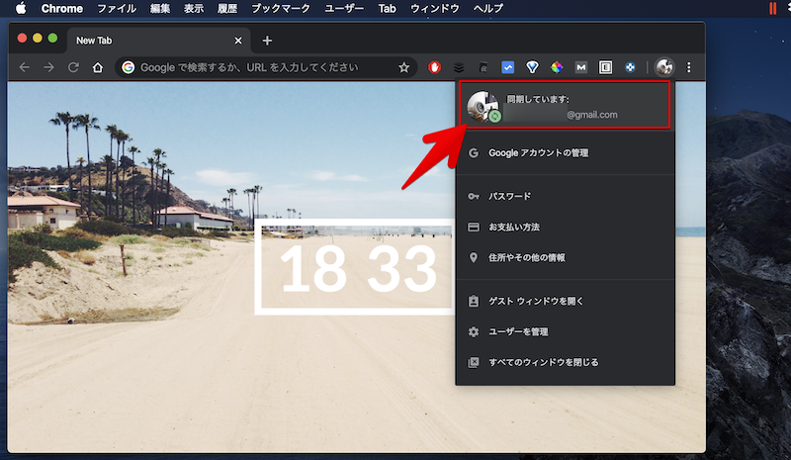Open the Buffer stacked-layers extension
This screenshot has height=460, width=791.
458,67
